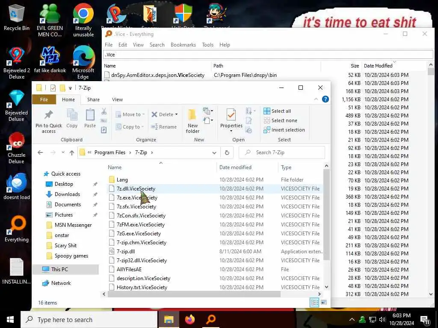
Task: Click the Everything search box containing .Vice
Action: pyautogui.click(x=268, y=55)
